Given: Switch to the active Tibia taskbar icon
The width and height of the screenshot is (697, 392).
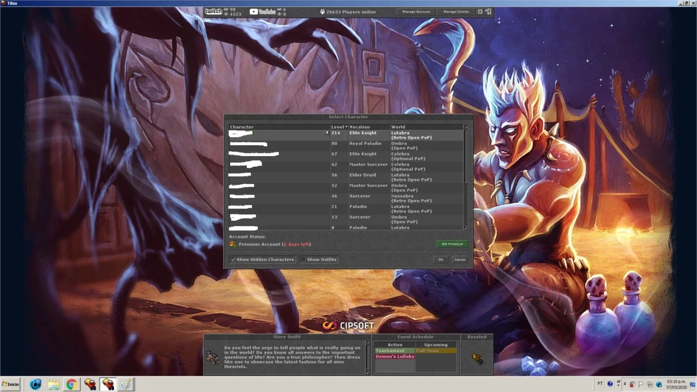Looking at the screenshot, I should [108, 384].
